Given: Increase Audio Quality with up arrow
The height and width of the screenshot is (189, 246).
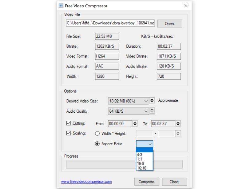Looking at the screenshot, I should click(152, 110).
